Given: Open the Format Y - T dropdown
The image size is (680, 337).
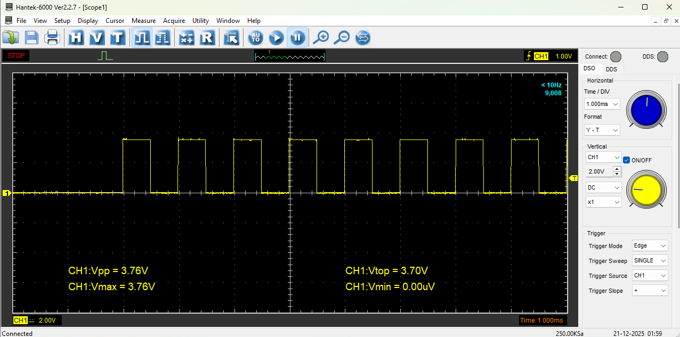Looking at the screenshot, I should coord(602,130).
